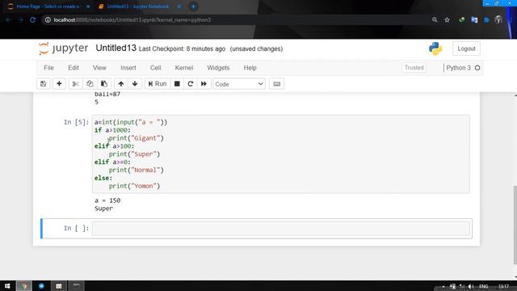Open the browser profile avatar

click(x=498, y=19)
